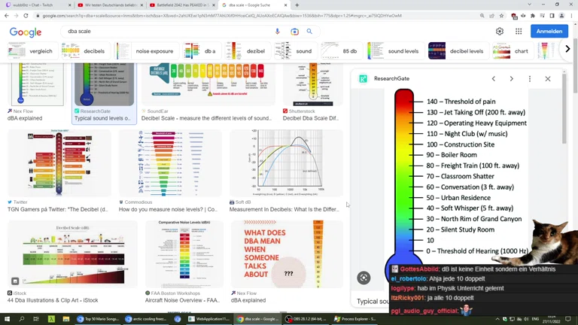Viewport: 578px width, 325px height.
Task: Open the Google apps grid
Action: tap(519, 32)
